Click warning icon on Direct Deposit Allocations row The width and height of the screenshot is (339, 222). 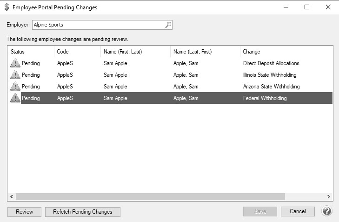[15, 63]
